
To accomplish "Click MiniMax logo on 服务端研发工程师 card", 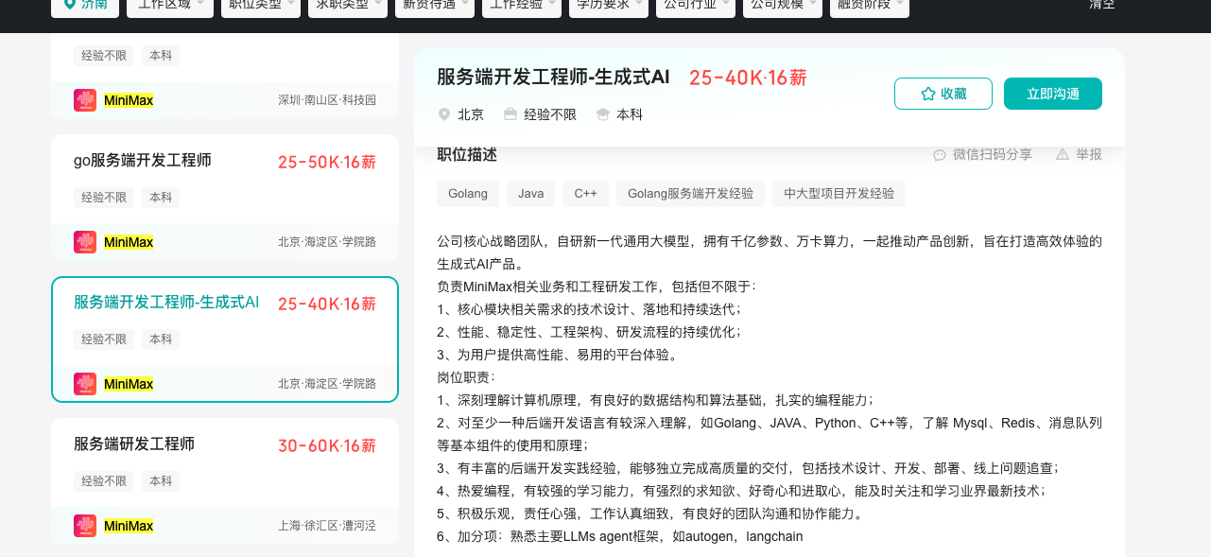I will 85,526.
